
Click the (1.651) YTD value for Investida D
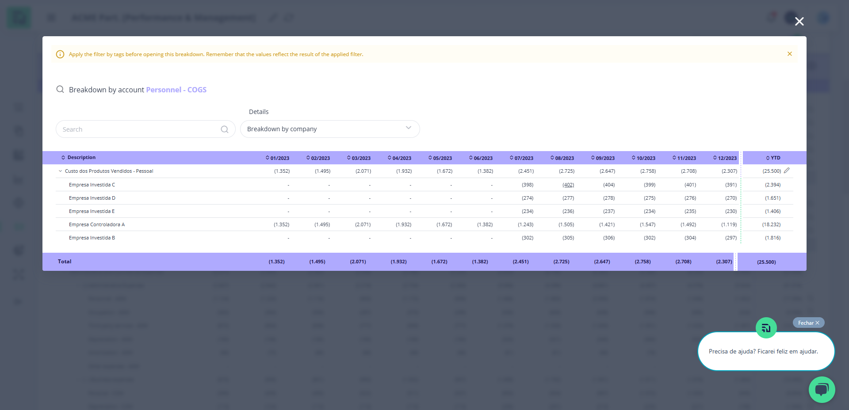[x=773, y=198]
